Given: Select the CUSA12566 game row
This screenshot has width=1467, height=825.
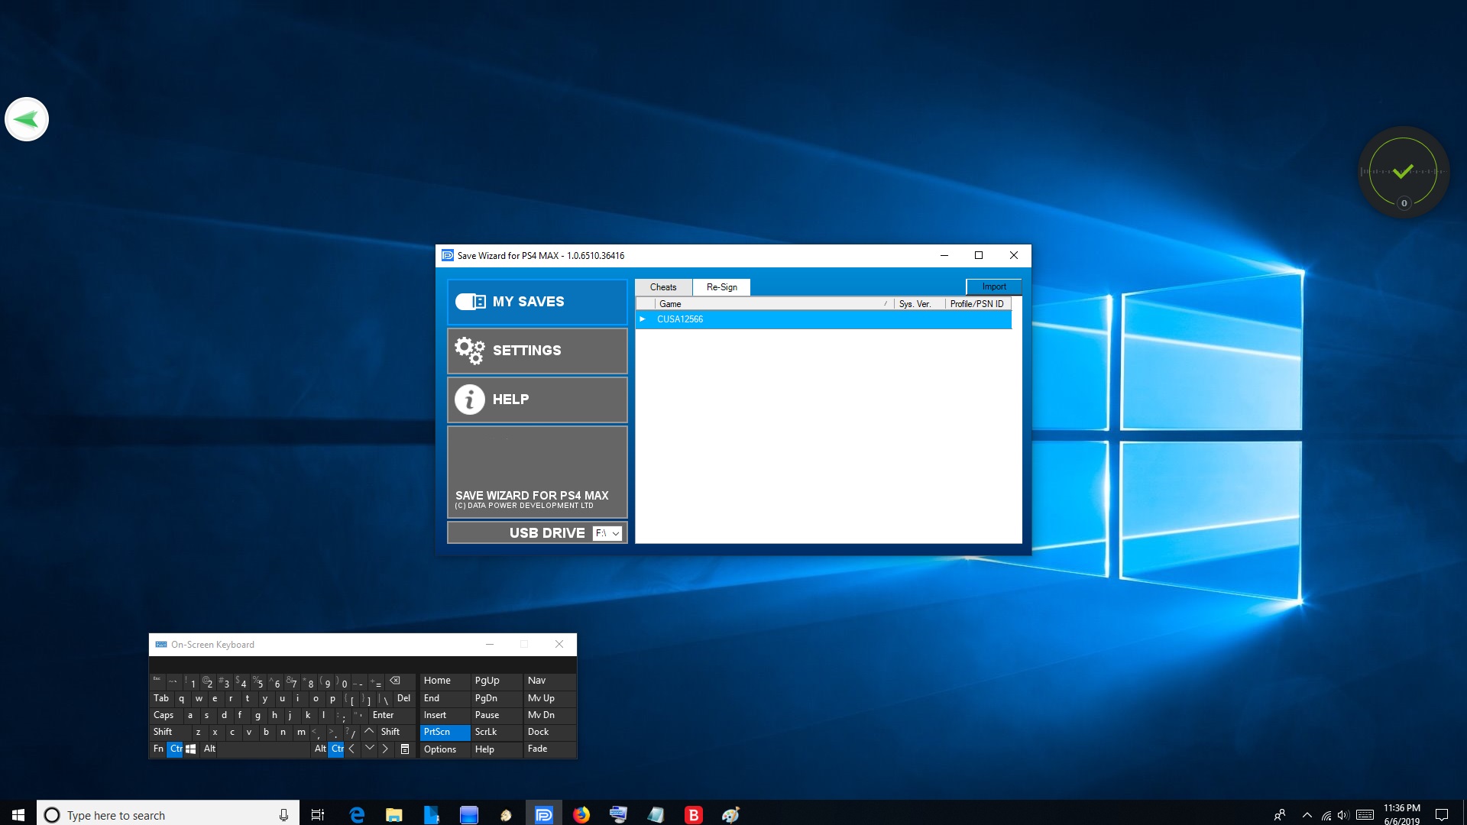Looking at the screenshot, I should [824, 319].
